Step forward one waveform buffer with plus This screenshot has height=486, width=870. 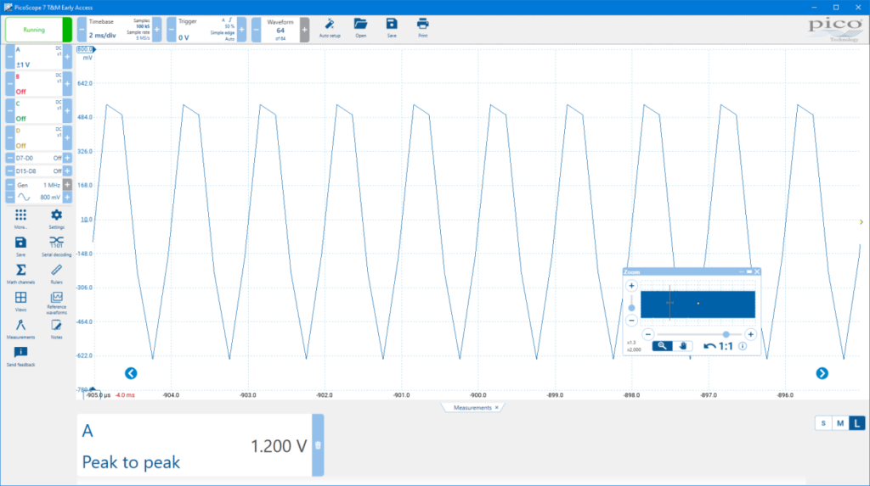[x=305, y=30]
